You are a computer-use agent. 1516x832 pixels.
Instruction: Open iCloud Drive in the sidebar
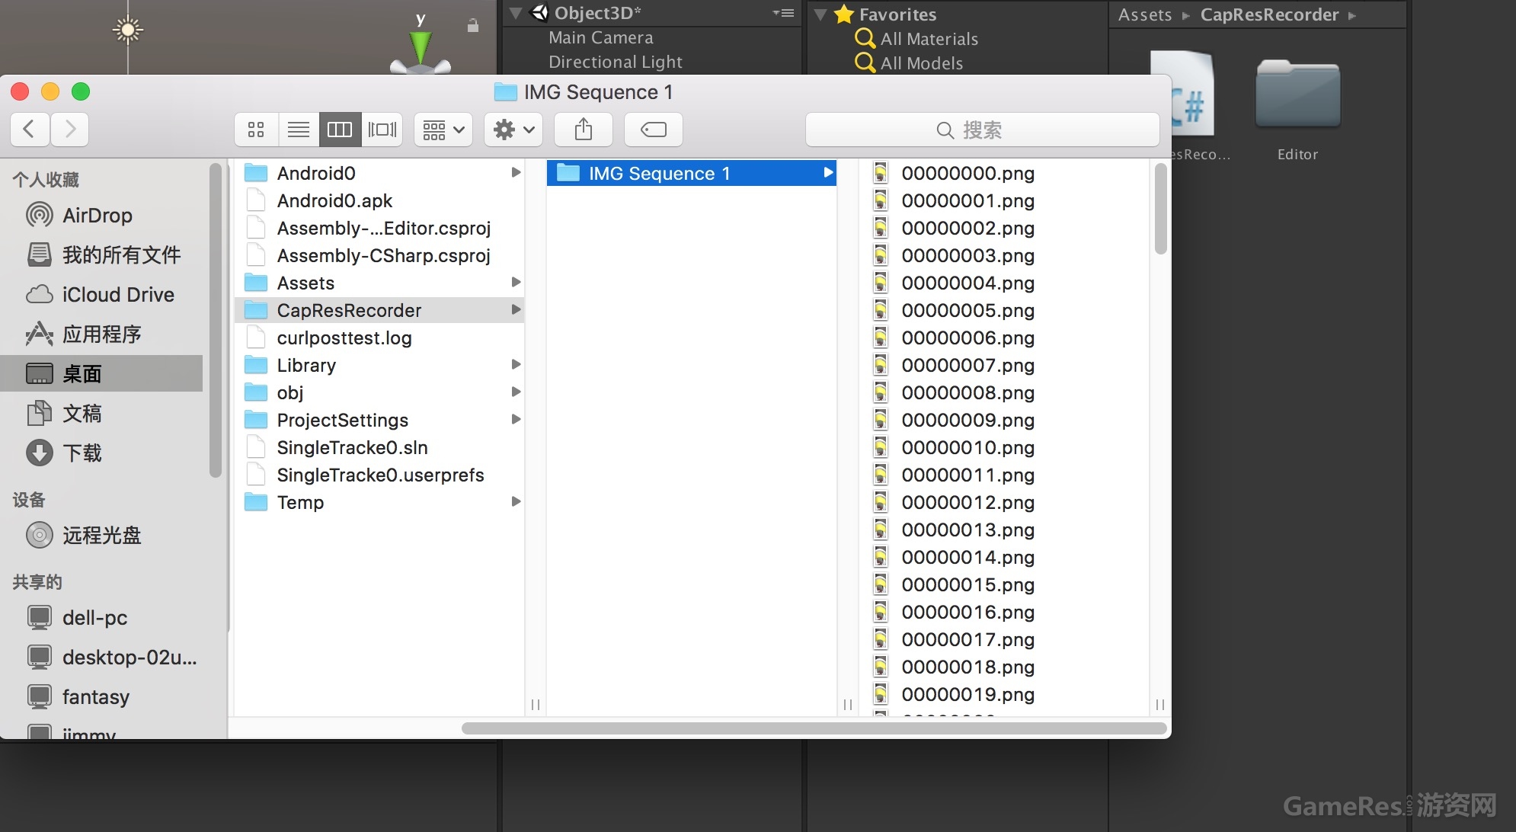pyautogui.click(x=102, y=295)
